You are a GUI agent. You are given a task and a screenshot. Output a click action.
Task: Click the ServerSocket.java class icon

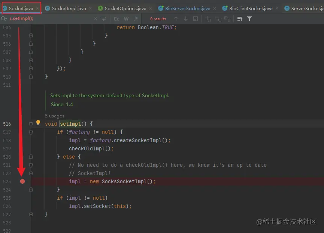click(x=287, y=9)
